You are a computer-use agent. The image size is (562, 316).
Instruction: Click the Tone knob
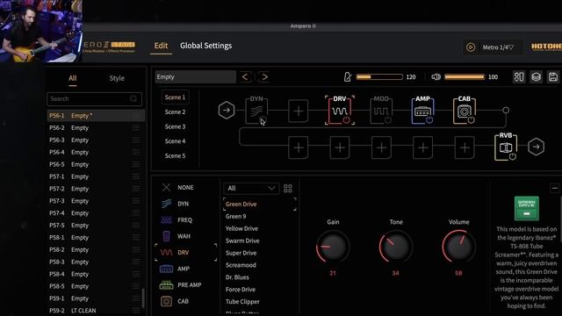(396, 247)
